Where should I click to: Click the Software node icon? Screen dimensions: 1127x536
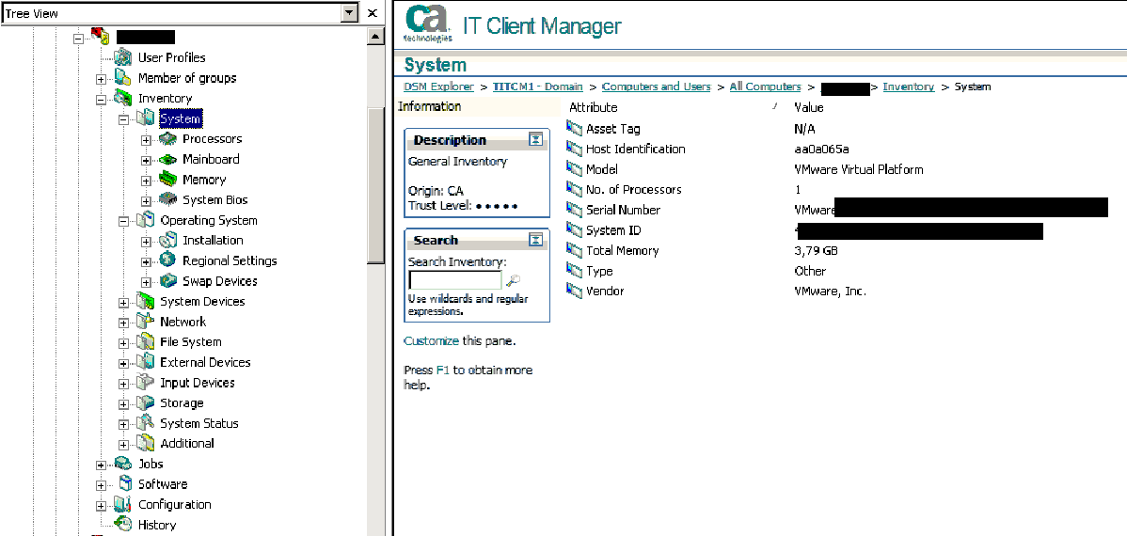(x=124, y=483)
